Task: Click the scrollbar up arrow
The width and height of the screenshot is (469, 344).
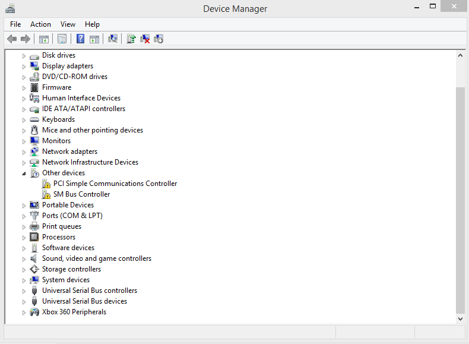Action: (460, 55)
